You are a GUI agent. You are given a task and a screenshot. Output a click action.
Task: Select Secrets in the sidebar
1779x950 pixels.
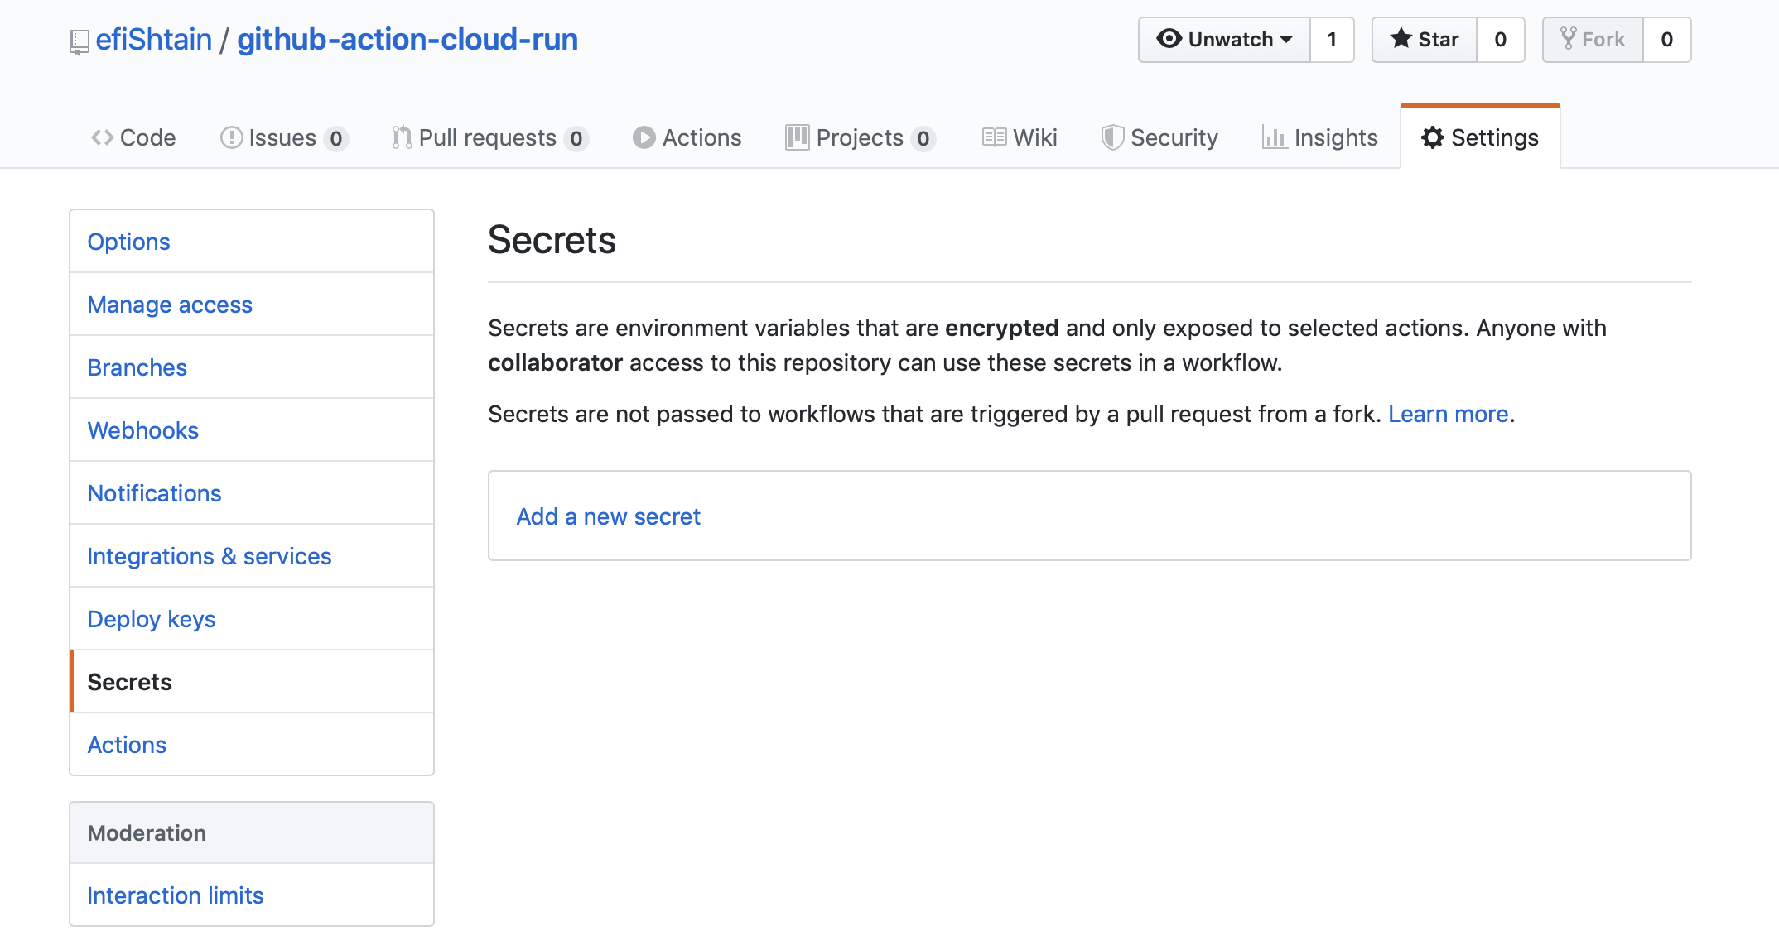click(x=252, y=682)
